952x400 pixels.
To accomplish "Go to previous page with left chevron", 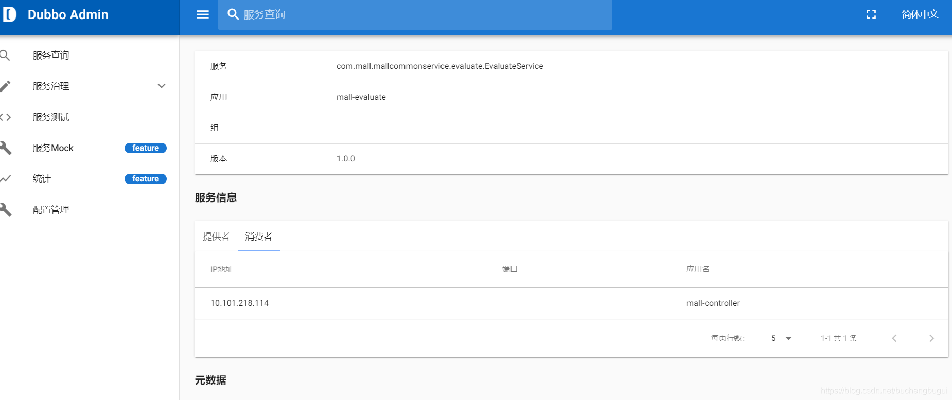I will (x=894, y=338).
